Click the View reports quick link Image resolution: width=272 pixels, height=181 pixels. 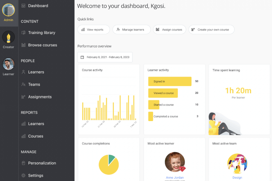tap(94, 30)
